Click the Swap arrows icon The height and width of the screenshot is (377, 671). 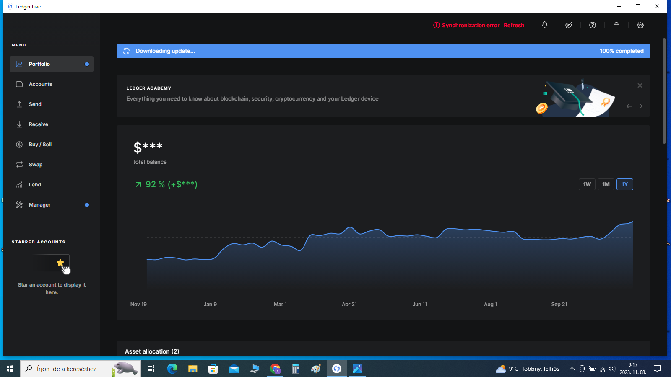(19, 165)
